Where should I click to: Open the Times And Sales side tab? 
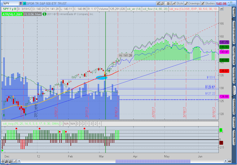click(x=234, y=33)
